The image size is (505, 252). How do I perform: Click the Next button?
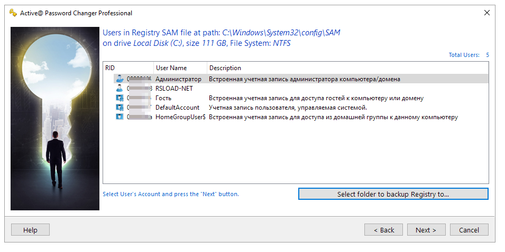click(x=426, y=230)
